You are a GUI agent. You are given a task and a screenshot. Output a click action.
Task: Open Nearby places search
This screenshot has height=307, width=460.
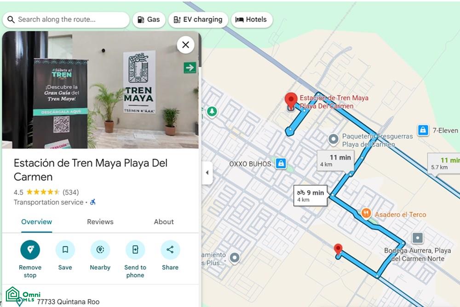[x=100, y=250]
